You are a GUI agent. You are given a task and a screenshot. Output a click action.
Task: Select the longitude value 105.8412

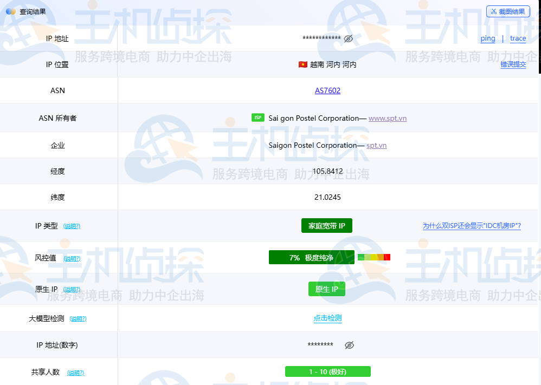tap(327, 171)
